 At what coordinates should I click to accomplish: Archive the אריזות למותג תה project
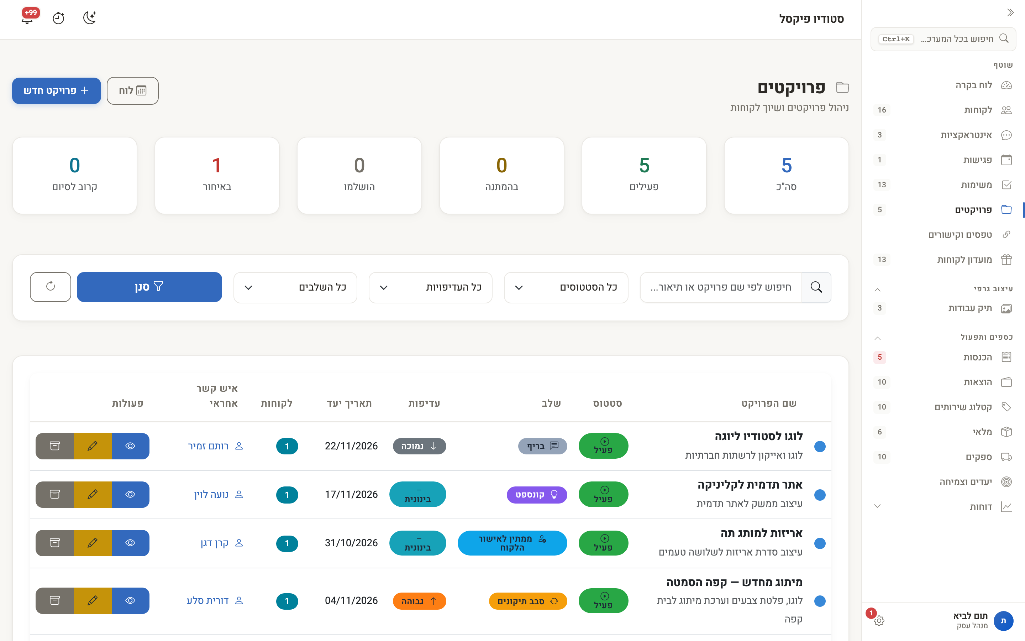click(55, 543)
